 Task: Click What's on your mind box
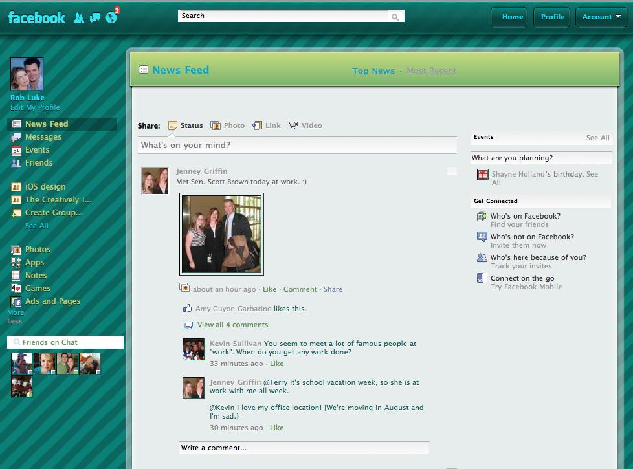click(x=297, y=146)
